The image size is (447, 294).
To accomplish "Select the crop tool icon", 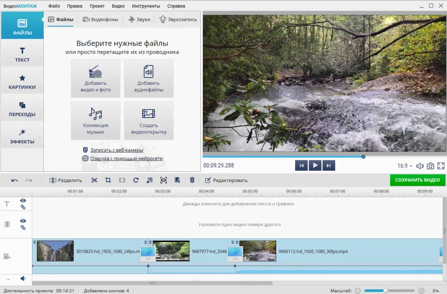I will (x=108, y=180).
